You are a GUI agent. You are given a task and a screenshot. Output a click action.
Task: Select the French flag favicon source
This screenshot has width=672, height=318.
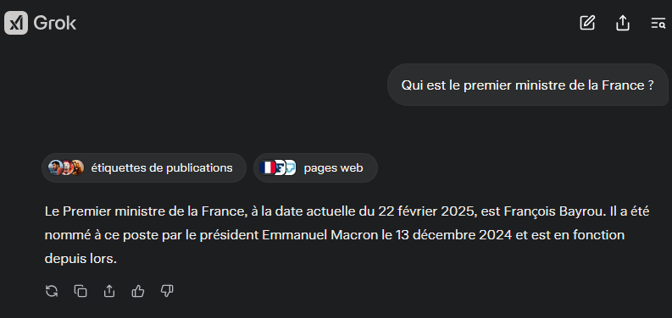[x=268, y=167]
